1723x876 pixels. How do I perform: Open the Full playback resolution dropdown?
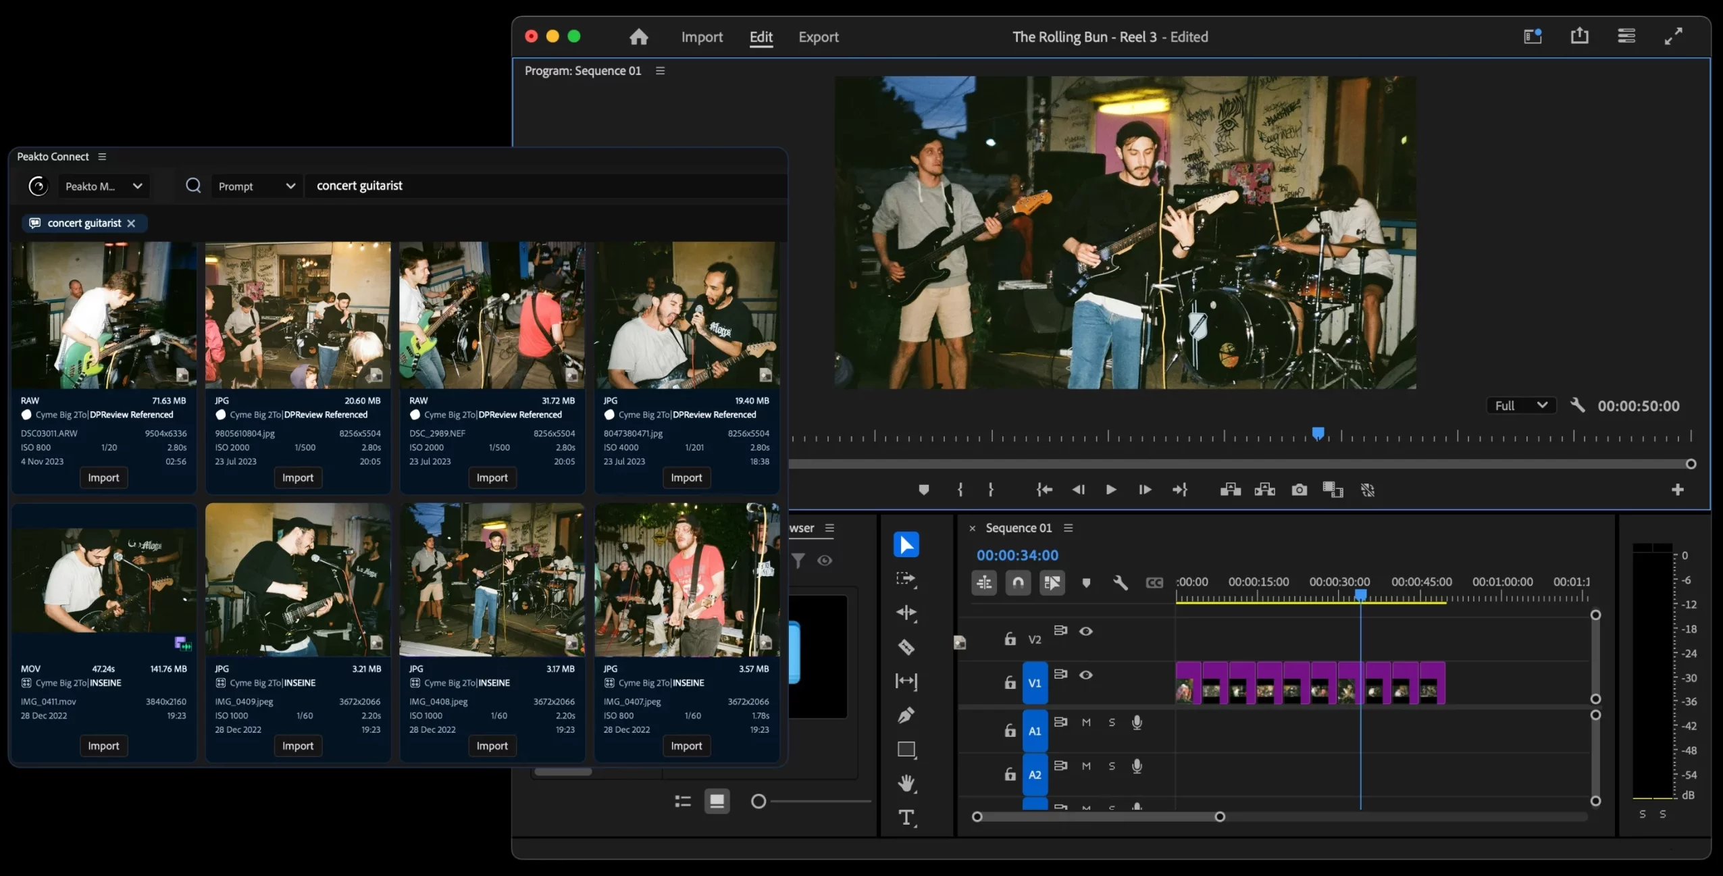pos(1521,405)
